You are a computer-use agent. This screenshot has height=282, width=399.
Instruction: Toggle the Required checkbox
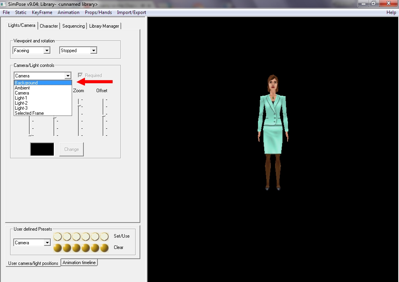coord(80,75)
